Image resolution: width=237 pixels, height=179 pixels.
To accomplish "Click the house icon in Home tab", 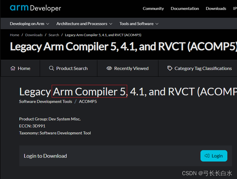I will pos(13,68).
